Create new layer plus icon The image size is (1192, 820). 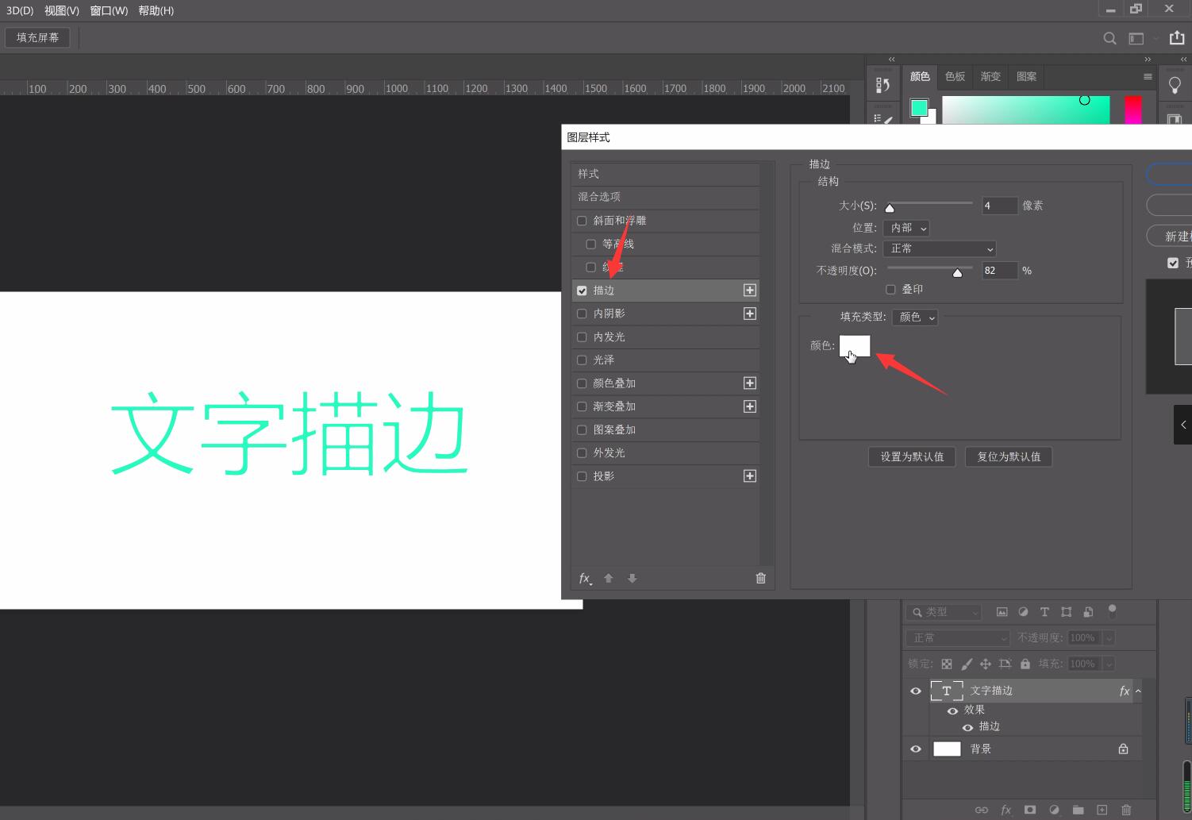pyautogui.click(x=1102, y=810)
